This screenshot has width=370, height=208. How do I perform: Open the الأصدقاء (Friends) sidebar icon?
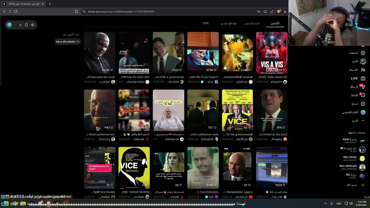click(x=363, y=70)
